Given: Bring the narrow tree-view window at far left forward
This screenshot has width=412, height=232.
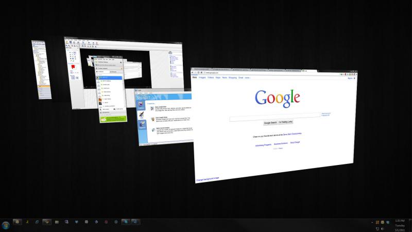Looking at the screenshot, I should click(41, 70).
